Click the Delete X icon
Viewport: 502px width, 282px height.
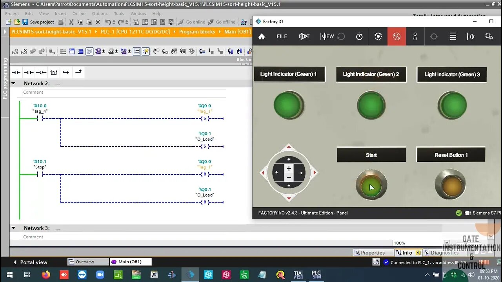click(98, 22)
